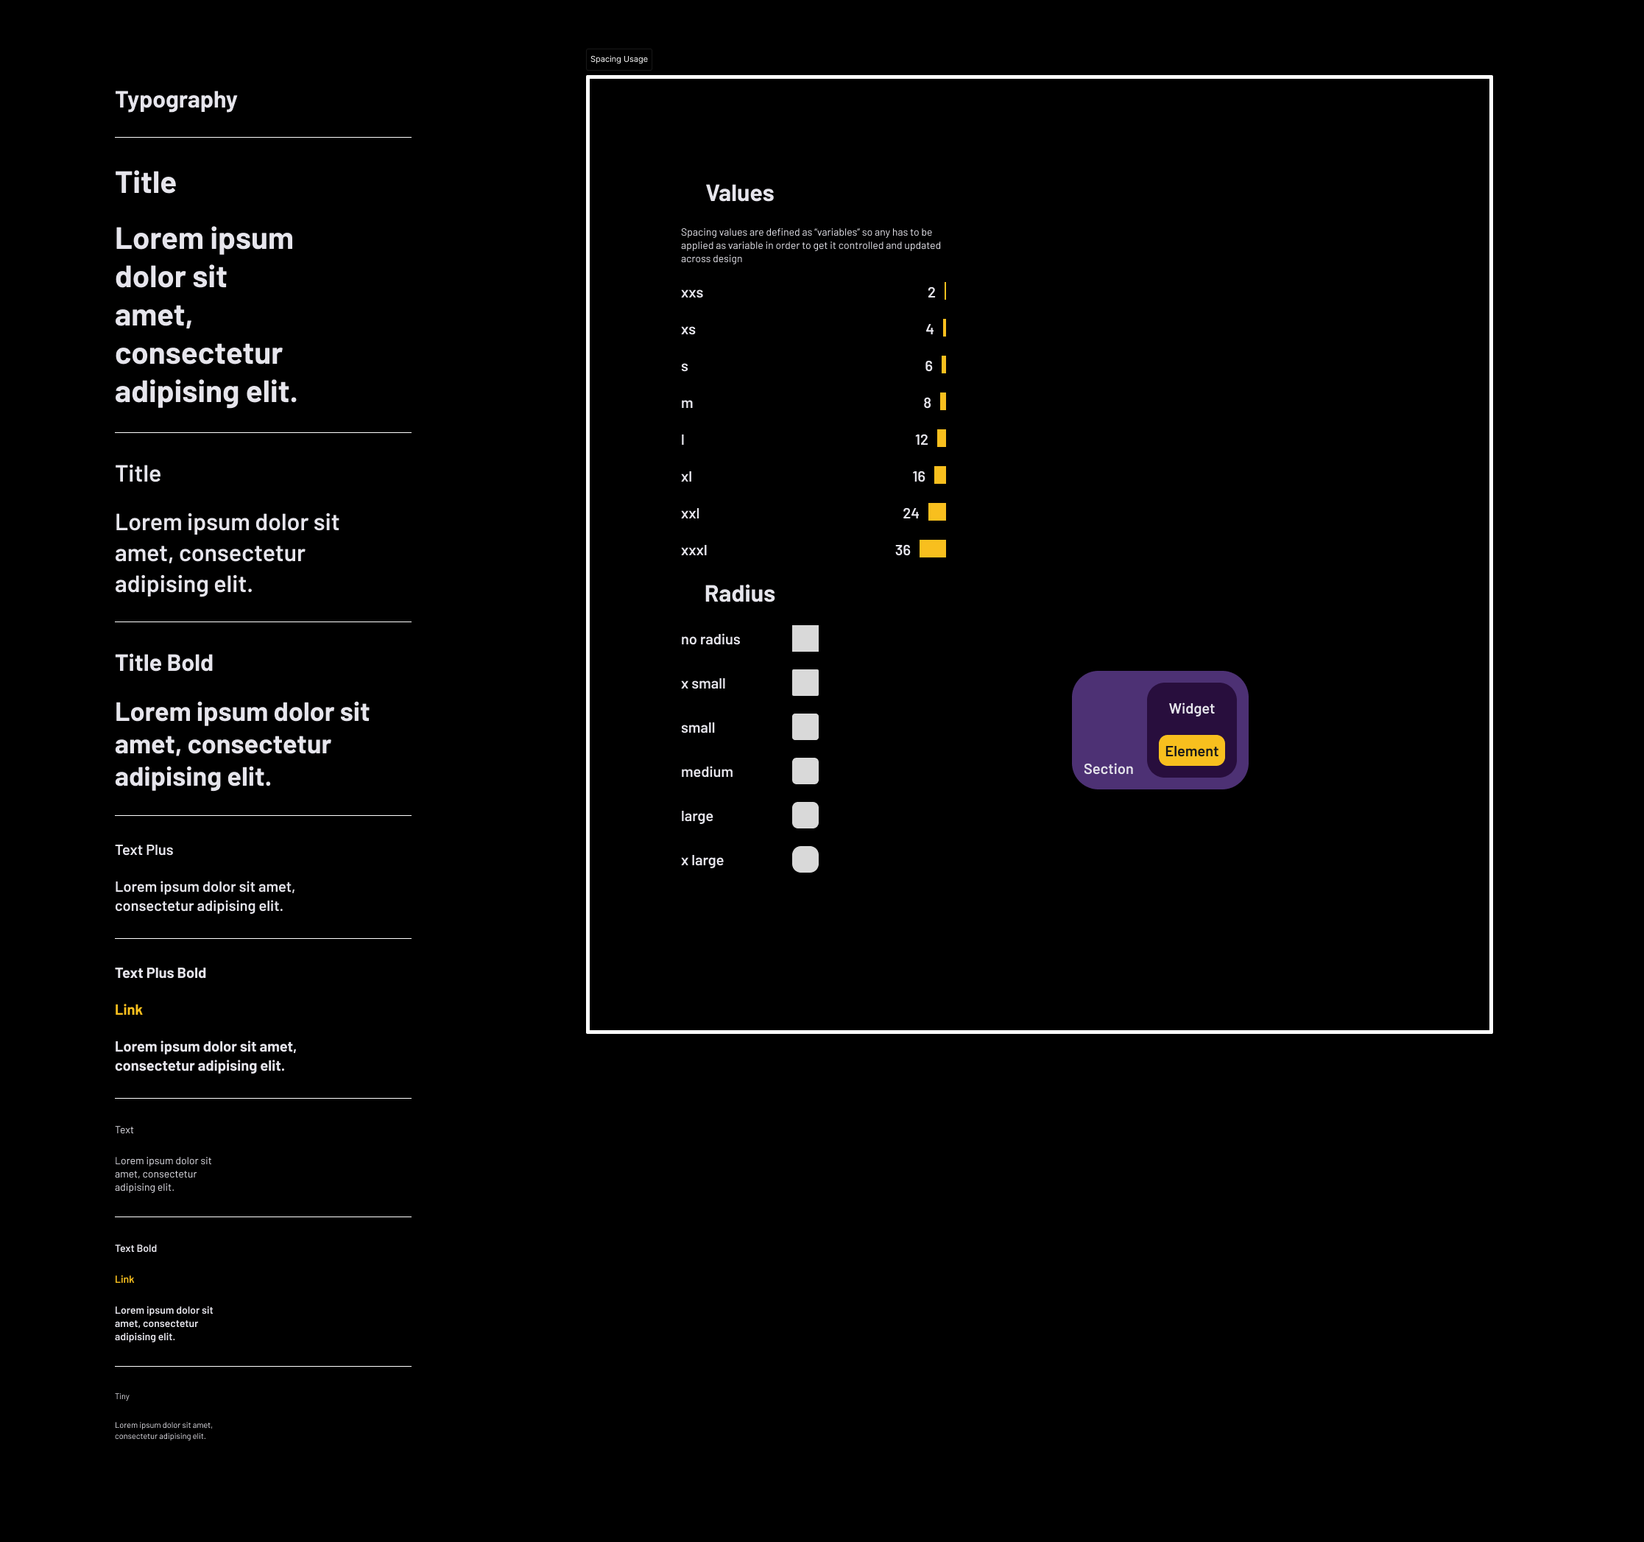The image size is (1644, 1542).
Task: Select the x large radius gray square
Action: pos(805,860)
